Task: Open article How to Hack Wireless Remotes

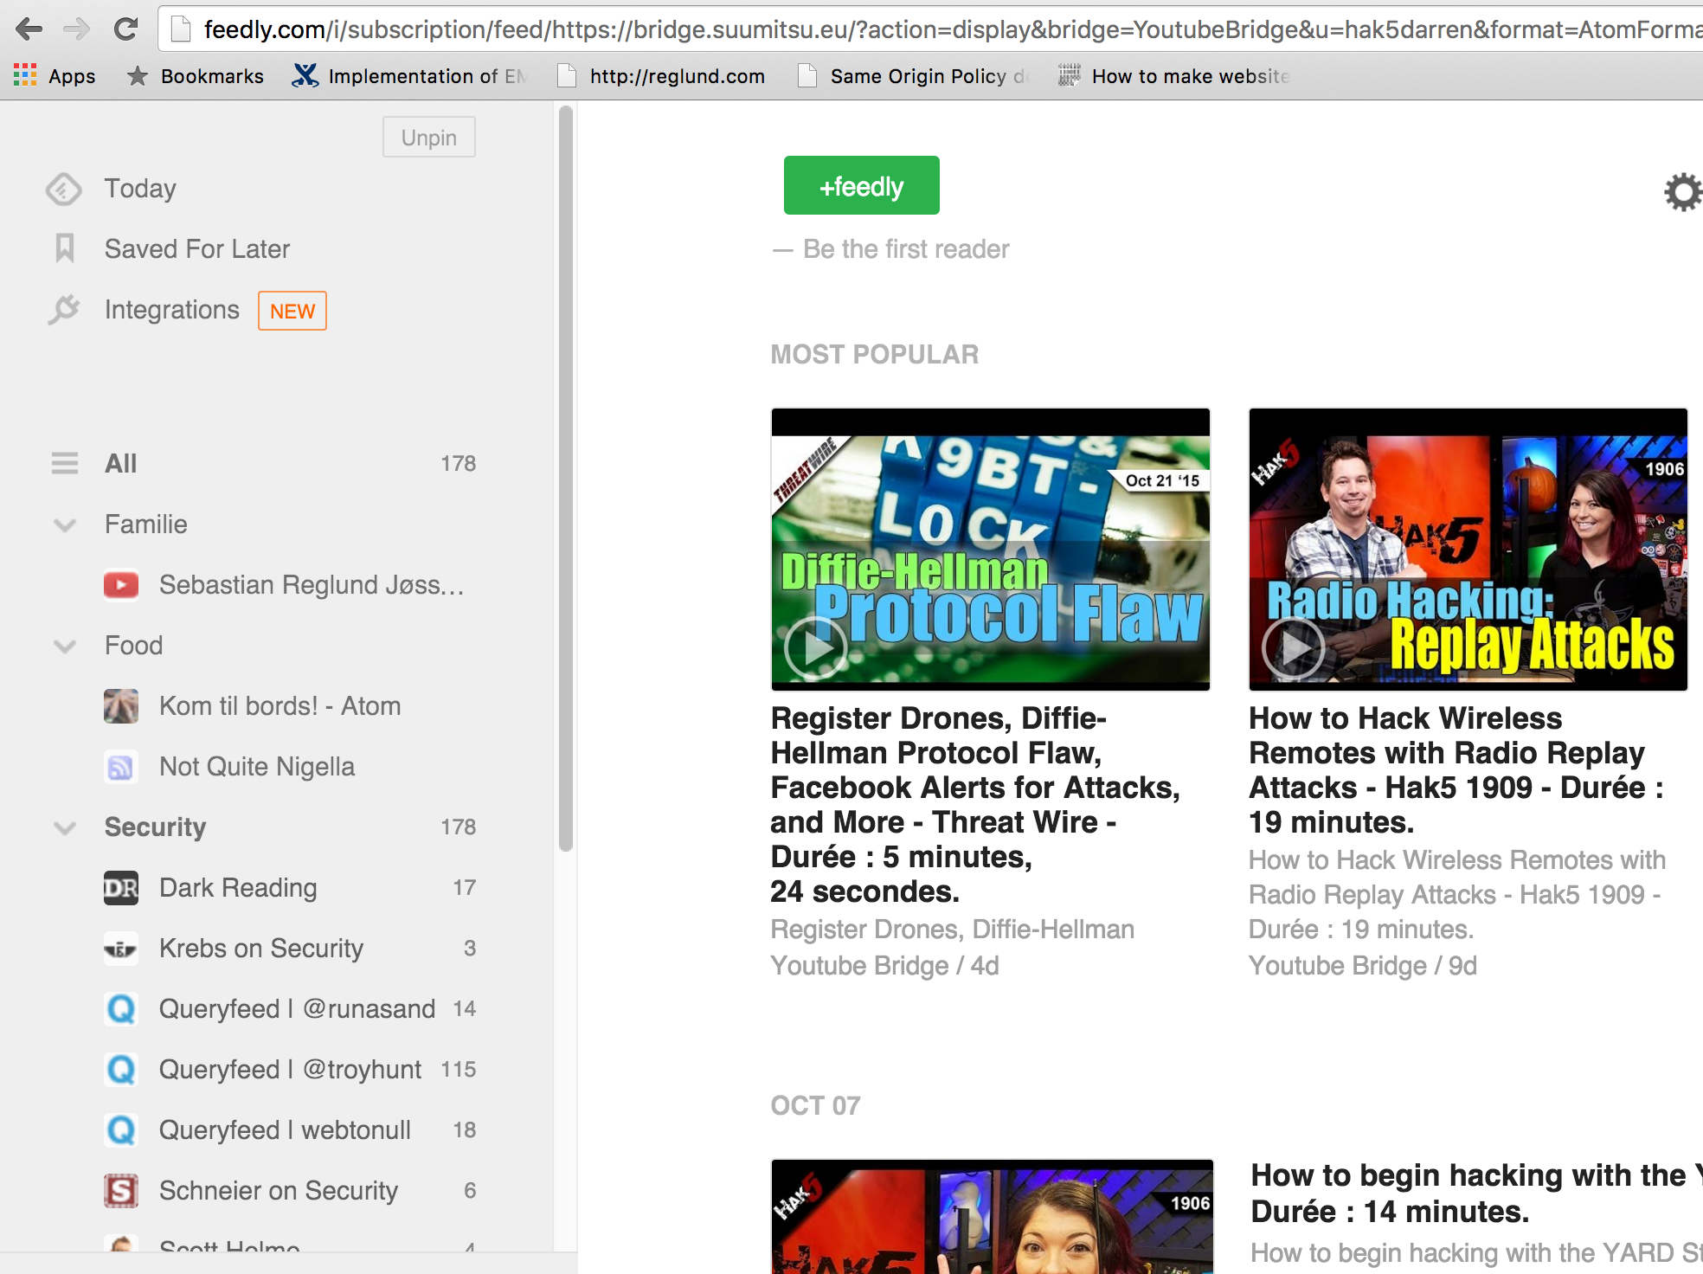Action: (x=1456, y=770)
